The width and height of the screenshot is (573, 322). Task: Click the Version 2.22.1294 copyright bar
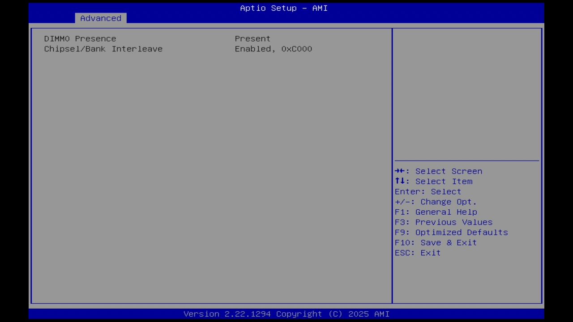tap(286, 314)
